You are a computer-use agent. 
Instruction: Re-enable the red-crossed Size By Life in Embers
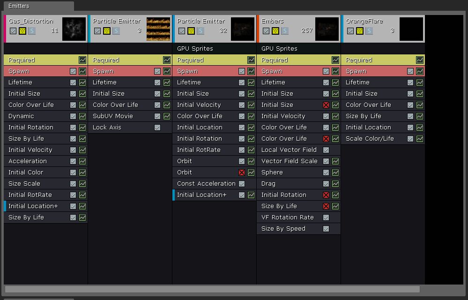[x=326, y=206]
